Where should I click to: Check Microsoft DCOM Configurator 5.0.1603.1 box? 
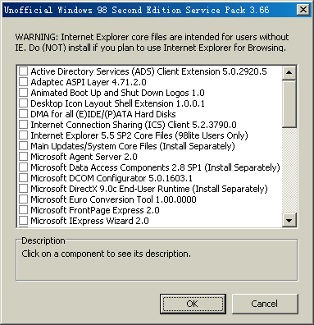tap(23, 178)
